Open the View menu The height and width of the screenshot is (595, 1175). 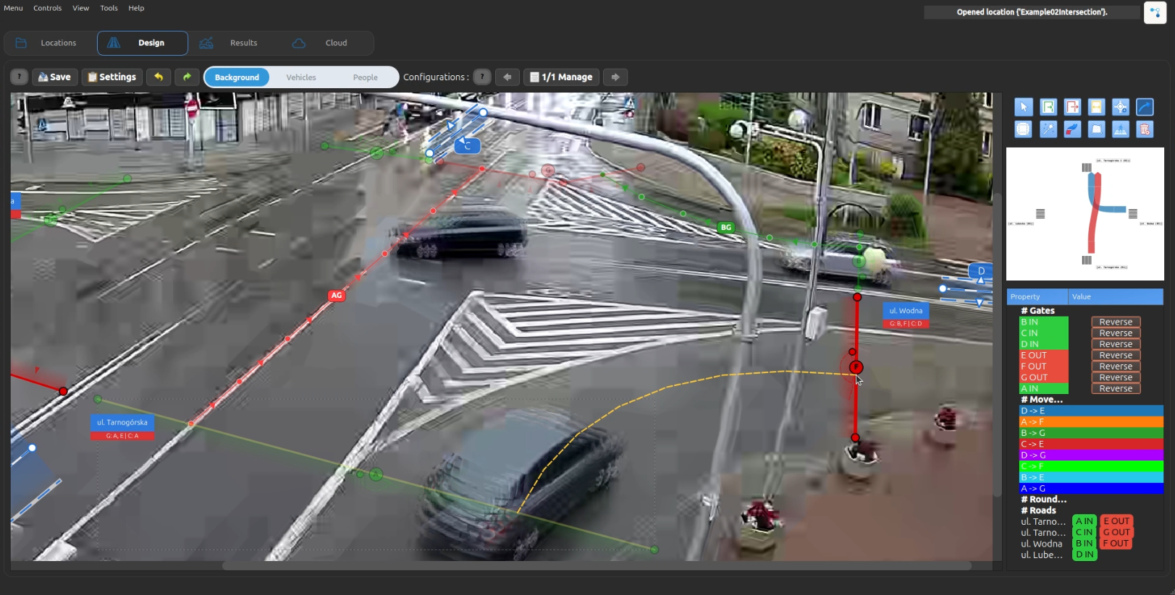(80, 8)
